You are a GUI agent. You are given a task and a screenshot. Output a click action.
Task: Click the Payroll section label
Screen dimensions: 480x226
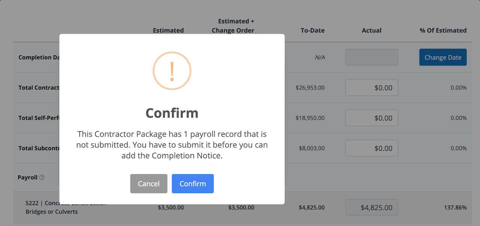click(27, 177)
